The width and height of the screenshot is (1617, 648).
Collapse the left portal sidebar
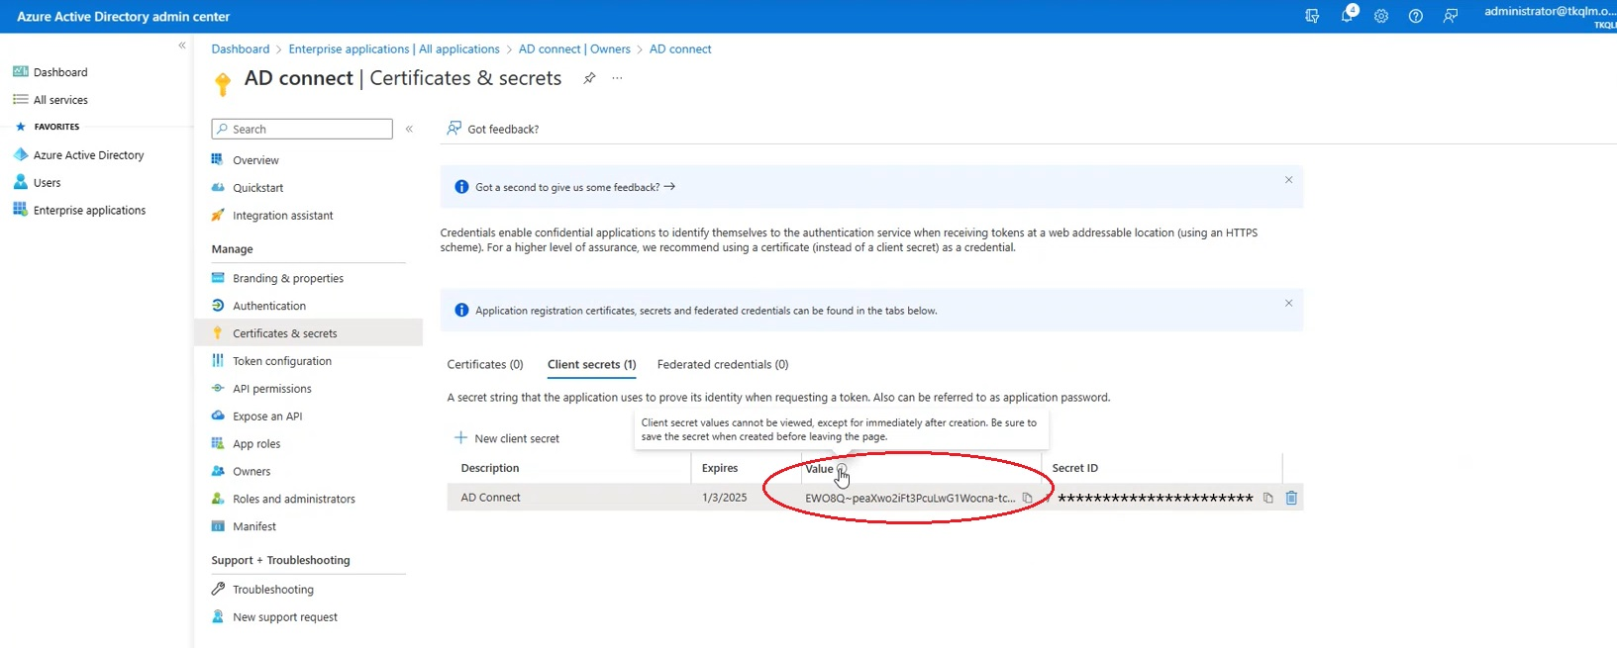(182, 46)
